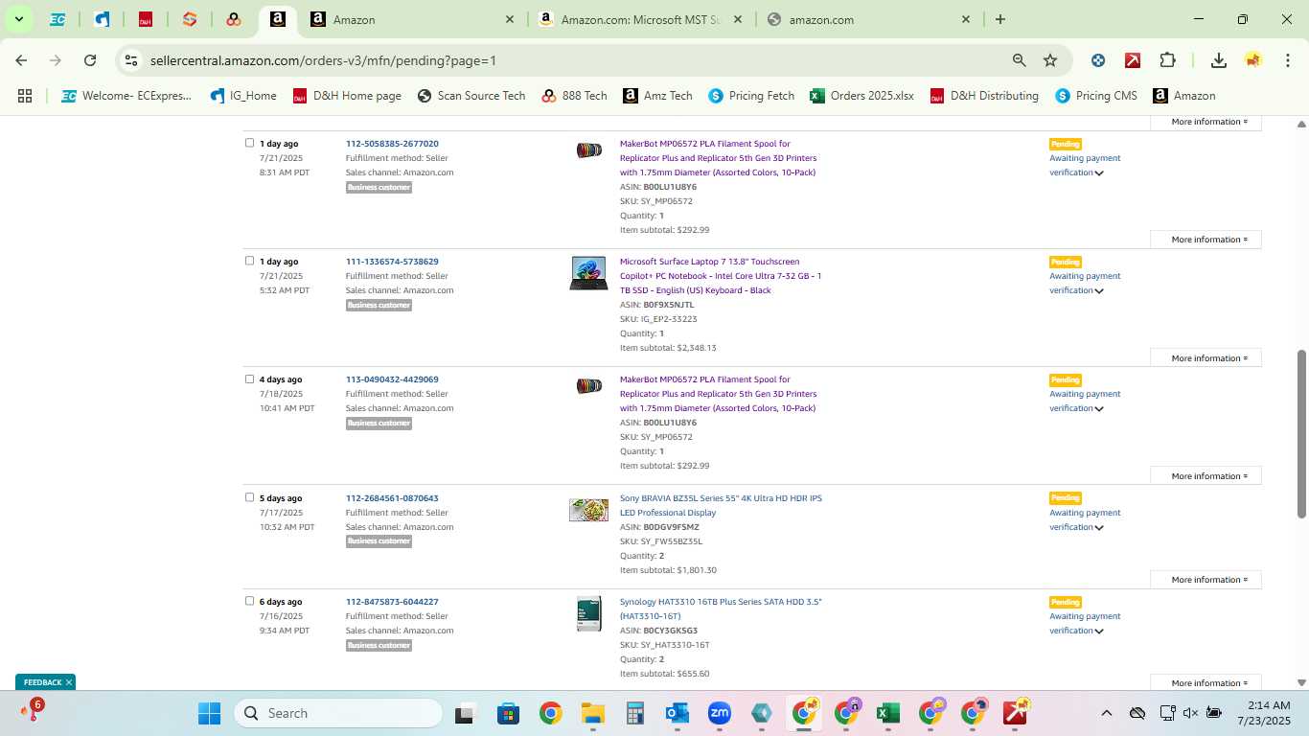Open the Scan Source Tech bookmark

471,96
